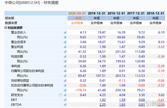Screen dimensions: 167x108
Task: Click revenue value 6.10 for 2016
Action: [161, 32]
